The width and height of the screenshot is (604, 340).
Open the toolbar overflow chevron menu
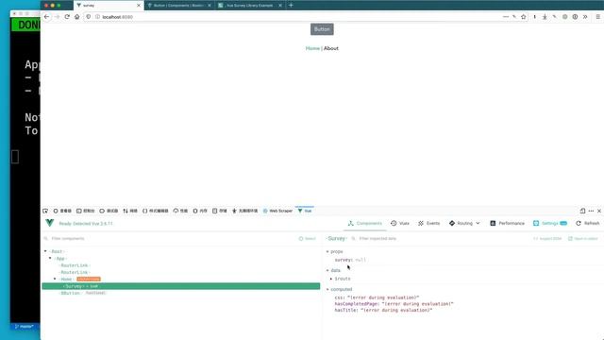point(585,17)
